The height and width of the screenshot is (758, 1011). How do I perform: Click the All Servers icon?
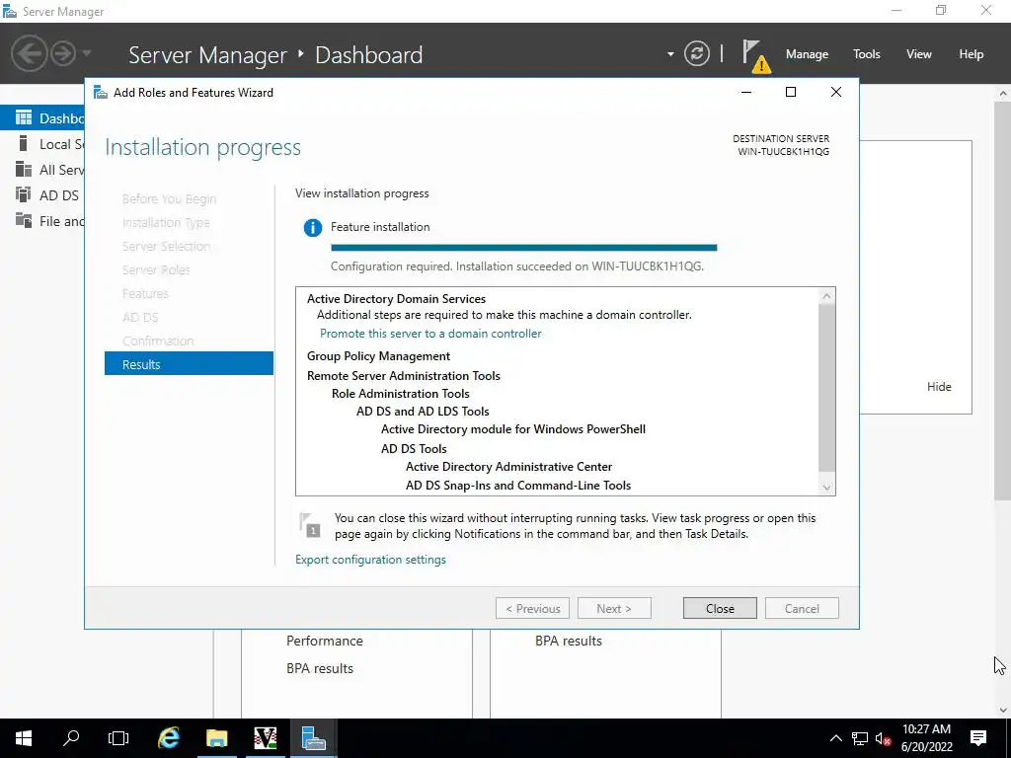24,169
